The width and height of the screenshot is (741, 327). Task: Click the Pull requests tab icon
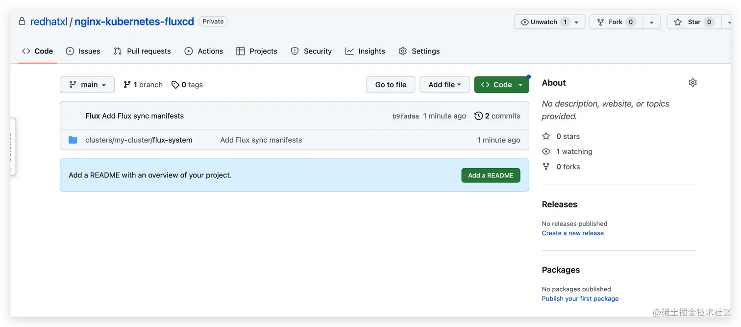click(x=118, y=51)
